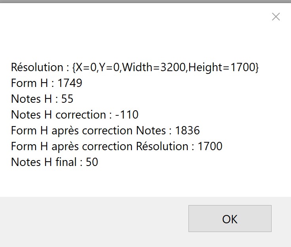Close the message dialog with X

click(x=276, y=17)
